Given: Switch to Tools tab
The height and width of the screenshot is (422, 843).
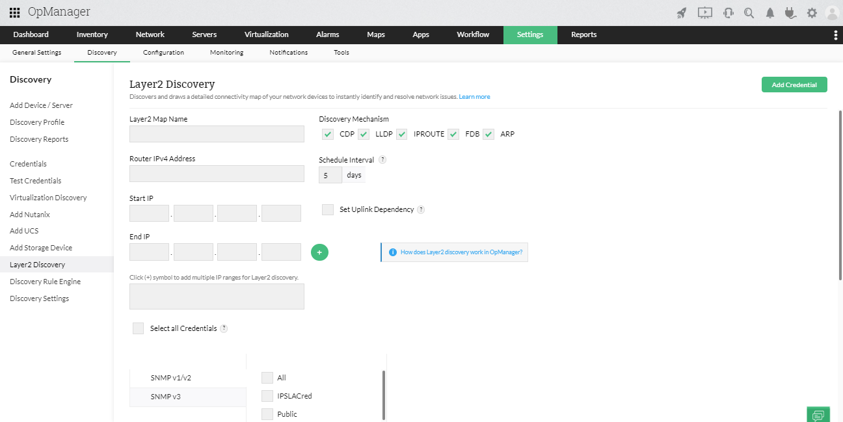Looking at the screenshot, I should [x=341, y=53].
